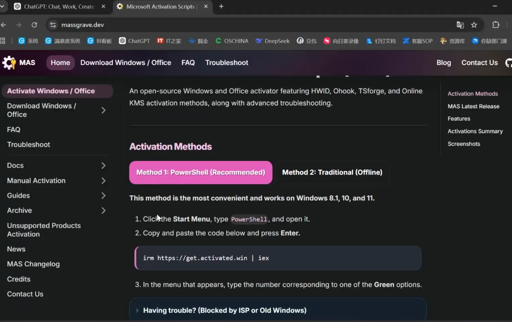This screenshot has height=322, width=512.
Task: Open the 资源库 bookmark
Action: (x=452, y=41)
